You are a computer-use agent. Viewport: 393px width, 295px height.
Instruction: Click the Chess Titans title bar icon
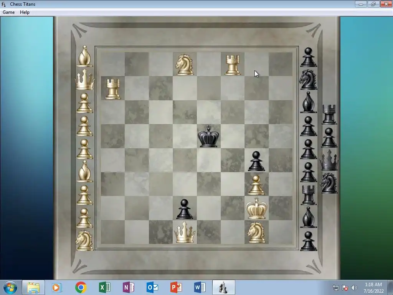tap(3, 4)
